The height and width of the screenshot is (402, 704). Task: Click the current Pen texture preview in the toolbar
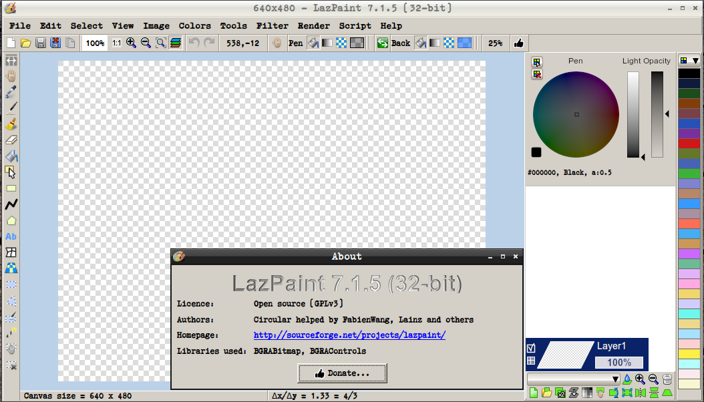coord(357,43)
